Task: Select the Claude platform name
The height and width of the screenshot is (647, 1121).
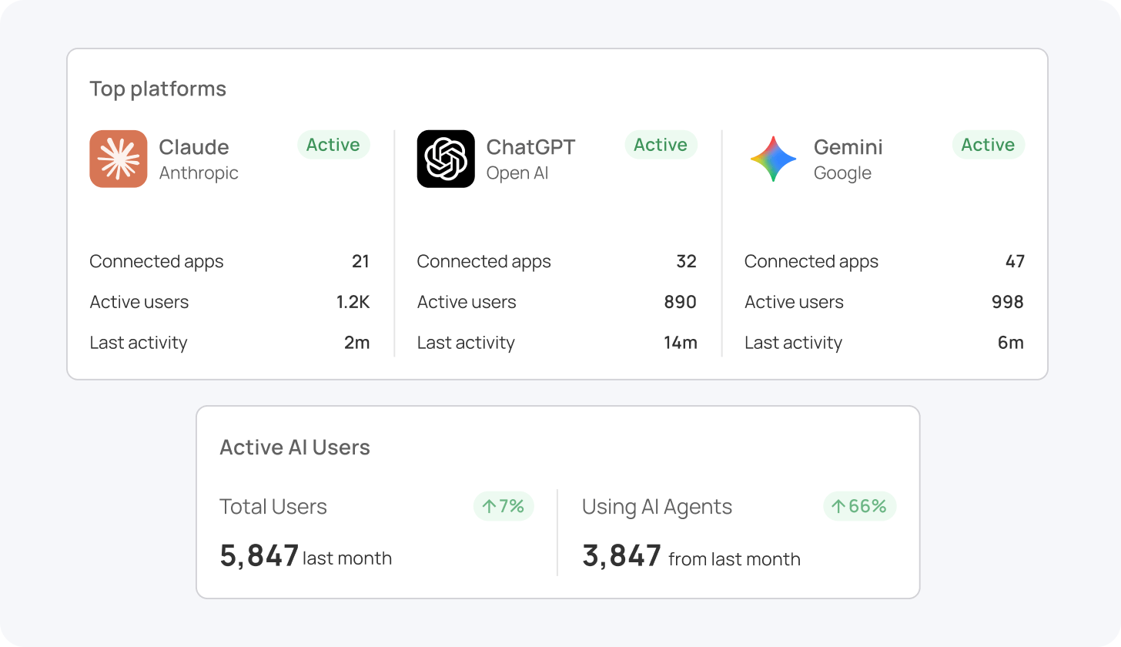Action: point(194,147)
